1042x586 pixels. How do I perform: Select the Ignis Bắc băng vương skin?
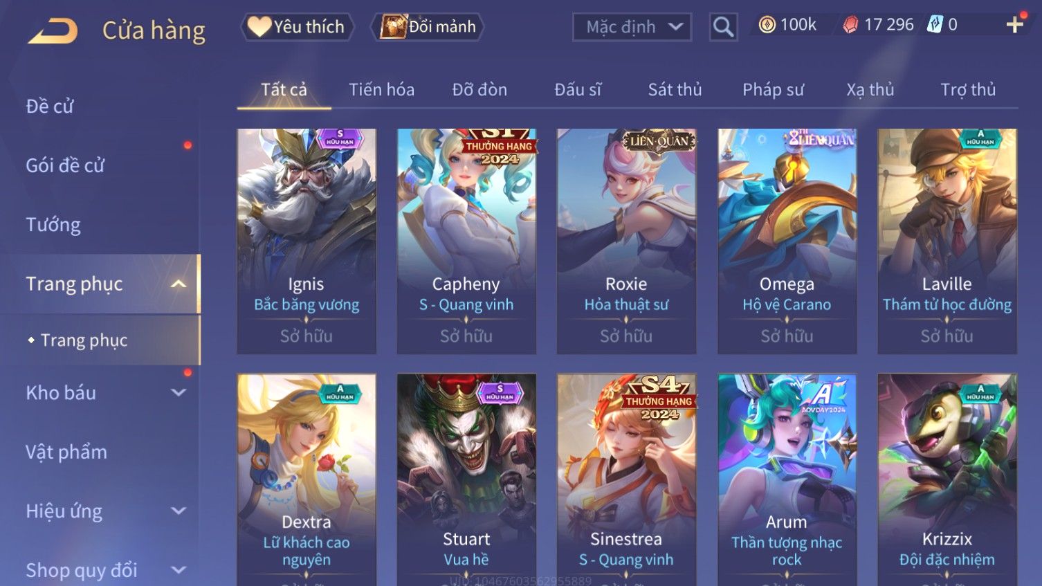tap(307, 241)
